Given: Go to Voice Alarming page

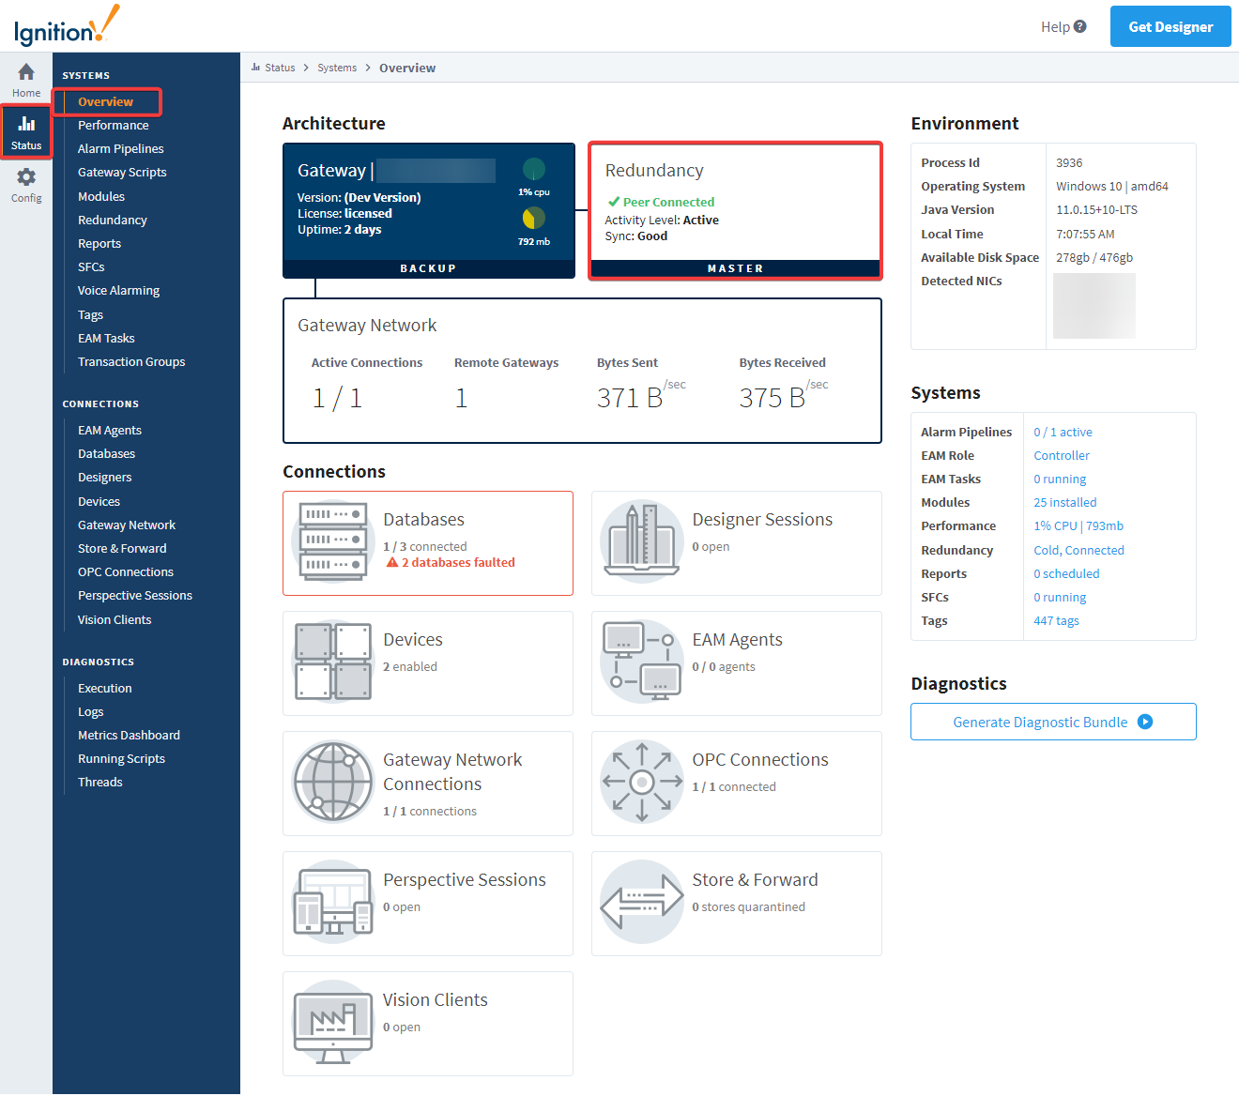Looking at the screenshot, I should (x=118, y=290).
